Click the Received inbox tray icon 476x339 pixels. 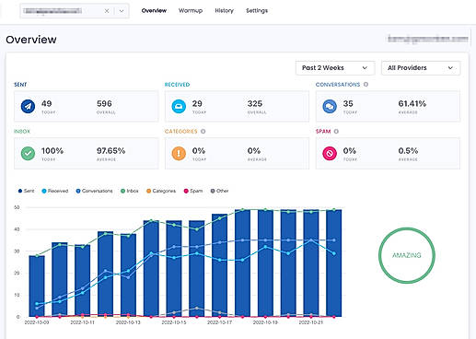point(179,106)
